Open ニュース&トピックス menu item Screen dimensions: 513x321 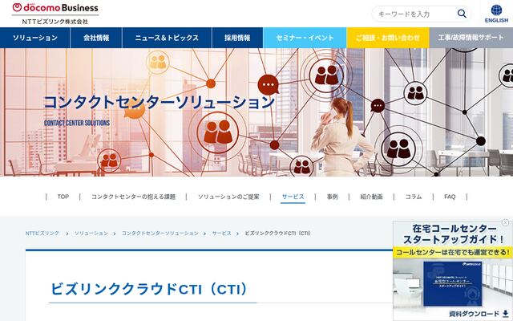tap(167, 38)
